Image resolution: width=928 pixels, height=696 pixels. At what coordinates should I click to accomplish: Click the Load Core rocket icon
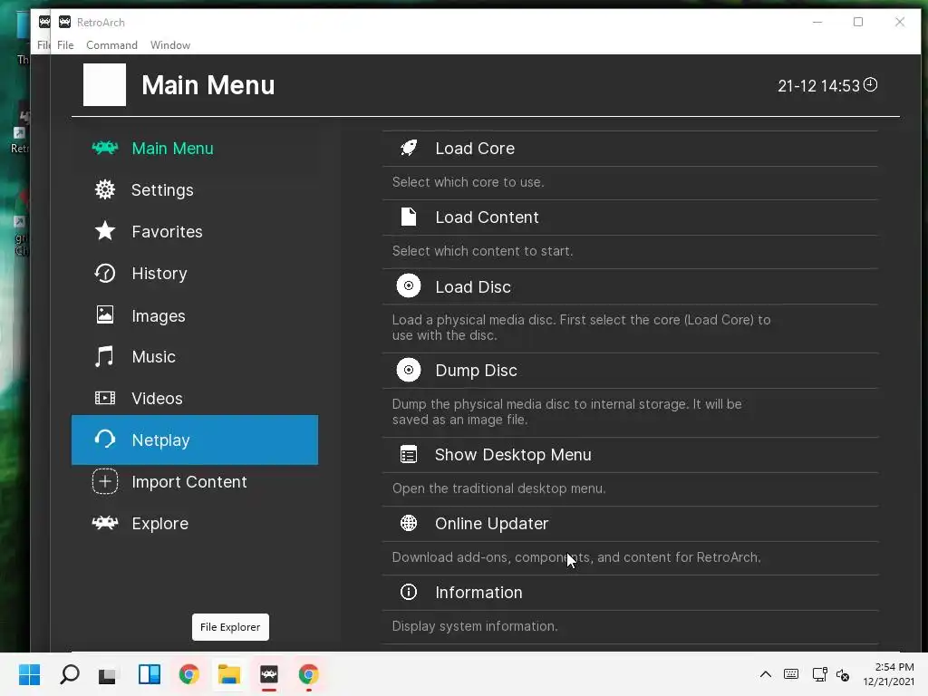click(x=409, y=148)
